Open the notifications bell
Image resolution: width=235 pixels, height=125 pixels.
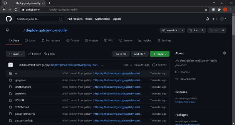(208, 19)
